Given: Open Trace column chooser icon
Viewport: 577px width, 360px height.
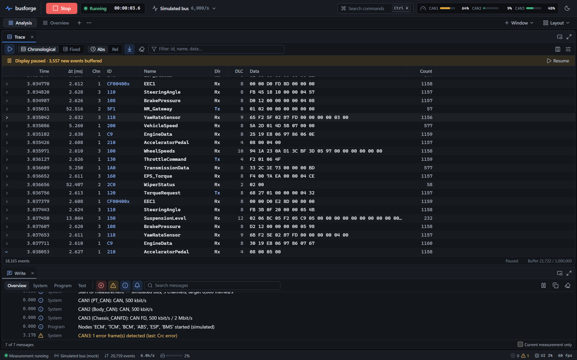Looking at the screenshot, I should [558, 49].
